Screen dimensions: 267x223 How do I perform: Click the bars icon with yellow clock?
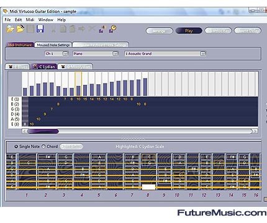[112, 28]
